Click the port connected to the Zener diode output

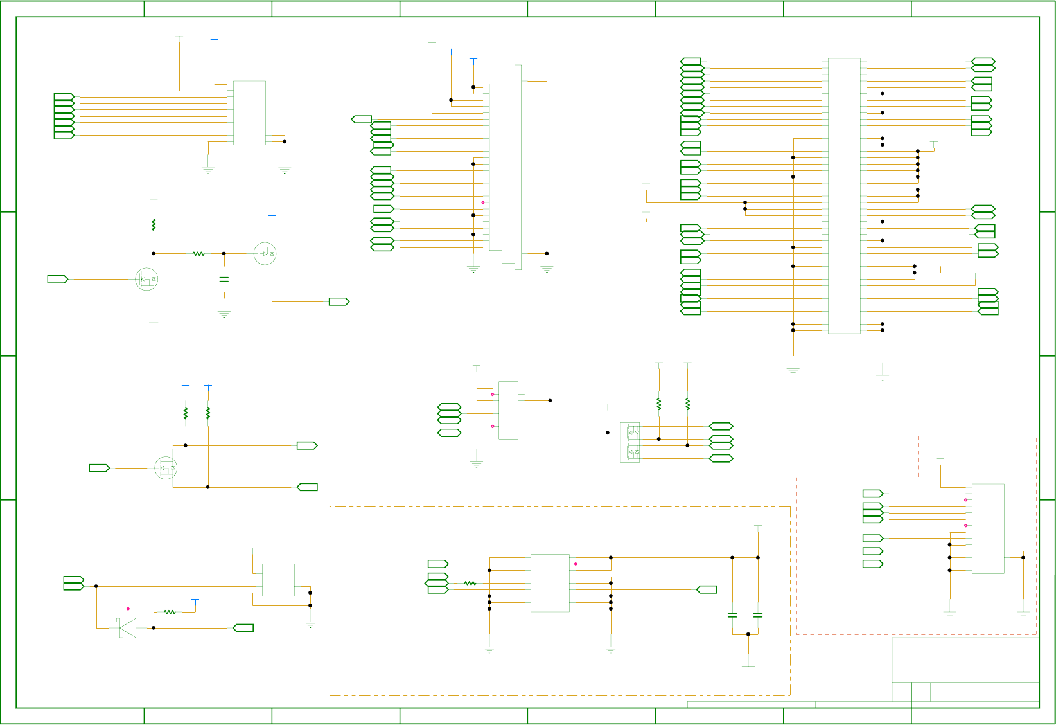243,628
